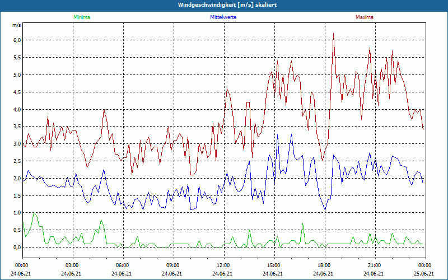
Task: Click the 'm/s' unit label on y-axis
Action: click(x=17, y=25)
